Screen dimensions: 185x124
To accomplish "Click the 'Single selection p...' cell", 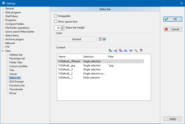I will 94,74.
